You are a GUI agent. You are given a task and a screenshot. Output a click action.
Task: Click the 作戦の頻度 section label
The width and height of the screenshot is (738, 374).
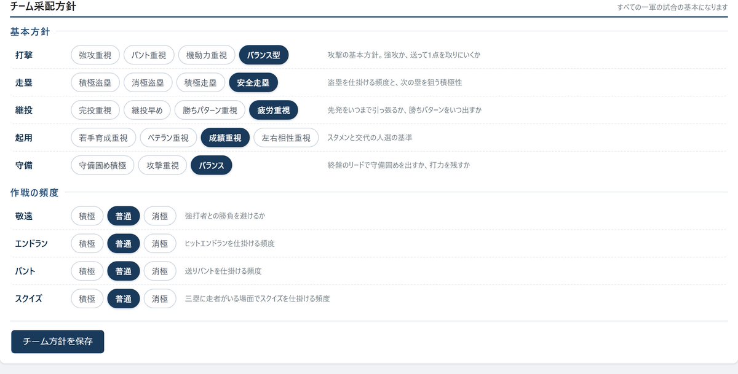coord(34,192)
